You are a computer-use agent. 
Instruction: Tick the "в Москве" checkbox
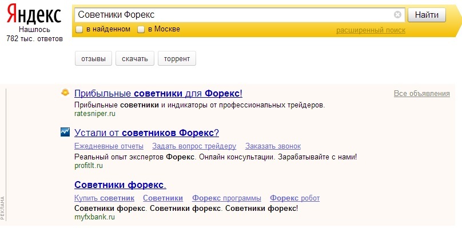(x=141, y=30)
